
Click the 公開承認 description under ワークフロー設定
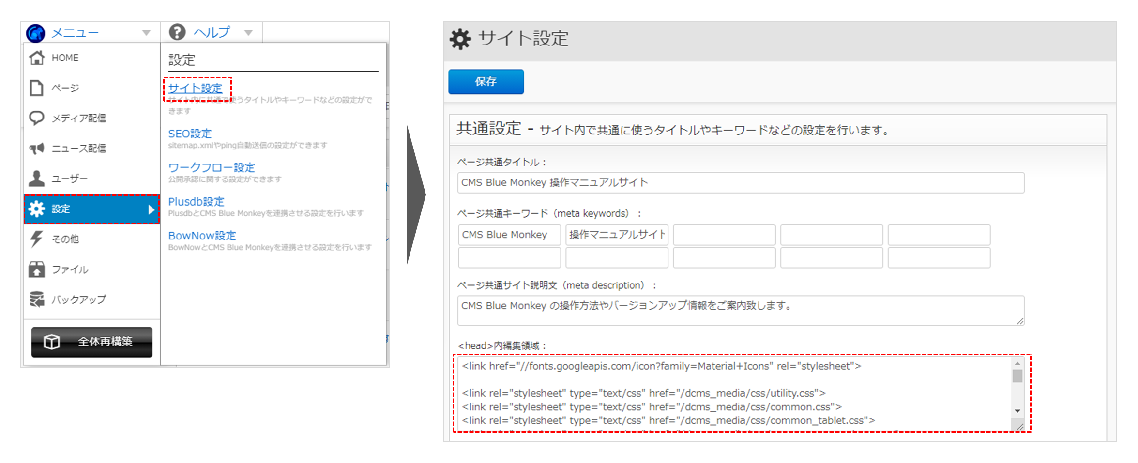(x=225, y=179)
